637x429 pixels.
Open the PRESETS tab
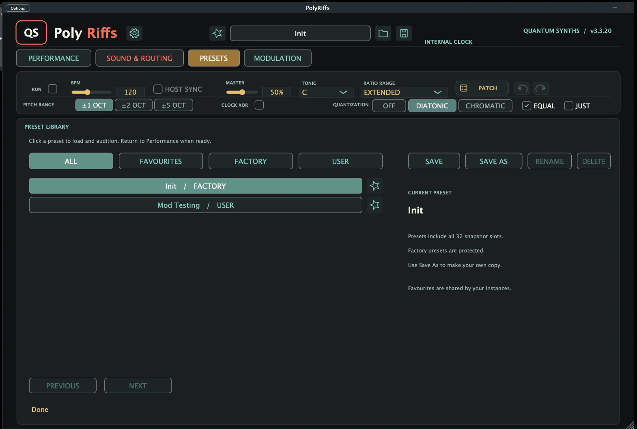(x=214, y=58)
